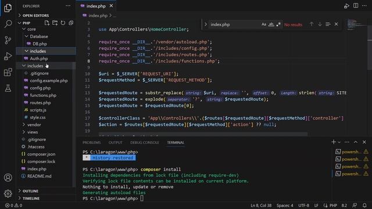Screen dimensions: 372x209
Task: Click Ln 8, Col 38 status item
Action: coord(261,206)
